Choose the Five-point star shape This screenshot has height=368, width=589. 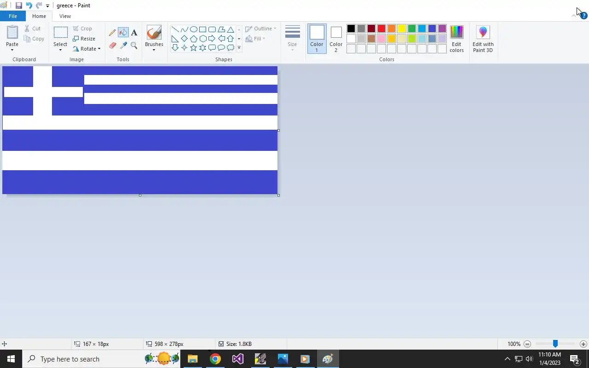click(x=193, y=48)
